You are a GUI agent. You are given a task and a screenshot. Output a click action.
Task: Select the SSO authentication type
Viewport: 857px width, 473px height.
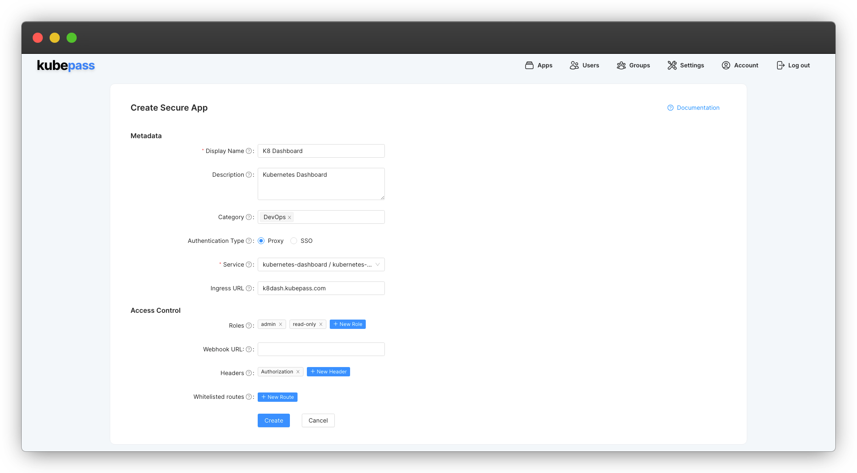pyautogui.click(x=293, y=241)
